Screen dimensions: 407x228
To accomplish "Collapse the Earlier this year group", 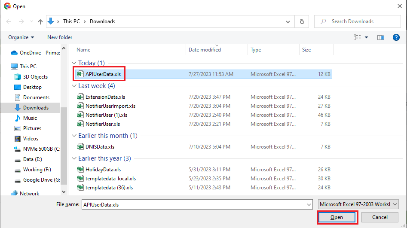I will [x=74, y=158].
